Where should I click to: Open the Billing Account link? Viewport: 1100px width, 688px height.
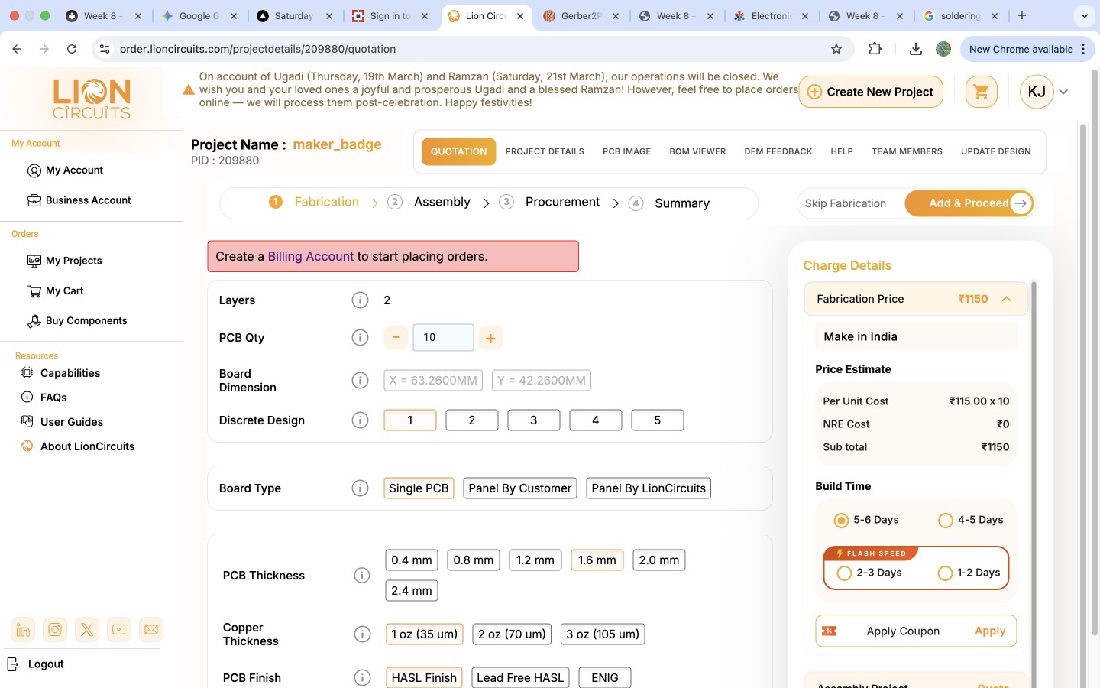[309, 256]
